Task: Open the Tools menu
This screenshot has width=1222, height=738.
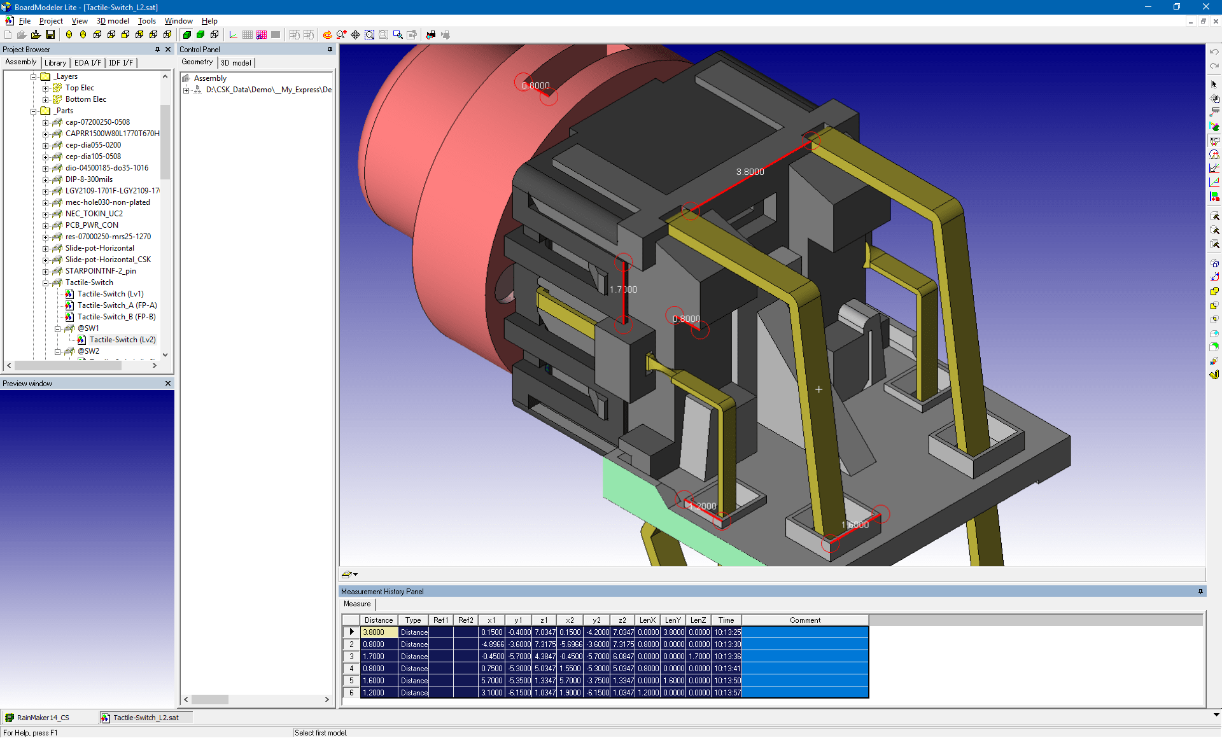Action: 147,21
